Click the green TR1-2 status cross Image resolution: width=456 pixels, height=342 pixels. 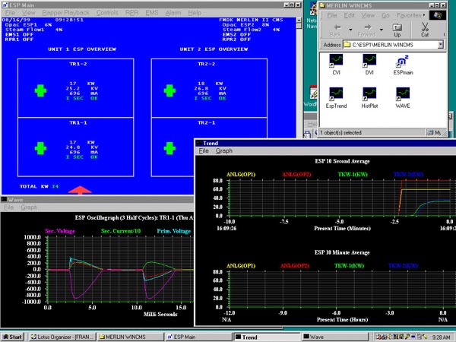pos(40,90)
